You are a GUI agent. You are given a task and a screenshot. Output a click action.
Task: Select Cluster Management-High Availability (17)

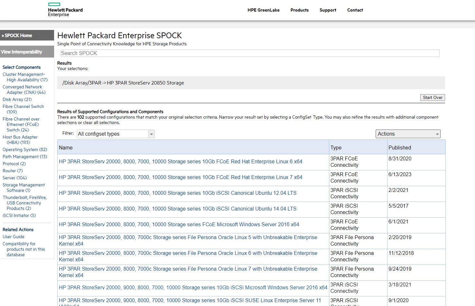pyautogui.click(x=25, y=77)
